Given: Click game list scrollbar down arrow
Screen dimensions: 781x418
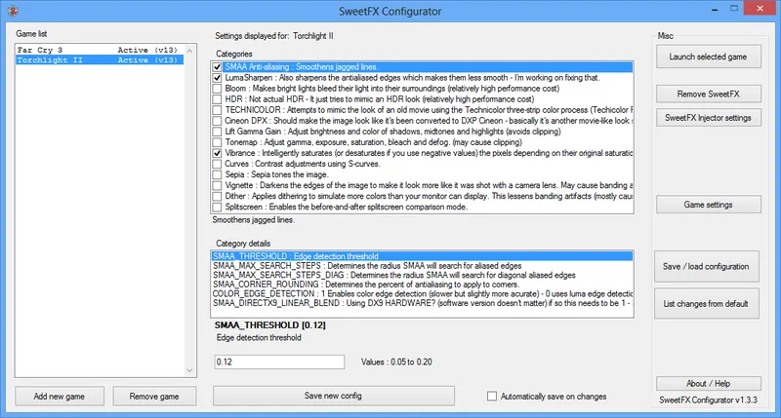Looking at the screenshot, I should (189, 370).
